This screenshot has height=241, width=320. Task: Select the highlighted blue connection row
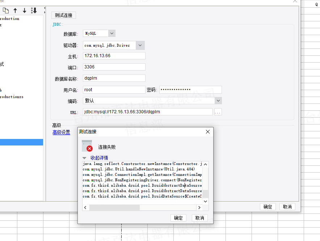point(21,142)
